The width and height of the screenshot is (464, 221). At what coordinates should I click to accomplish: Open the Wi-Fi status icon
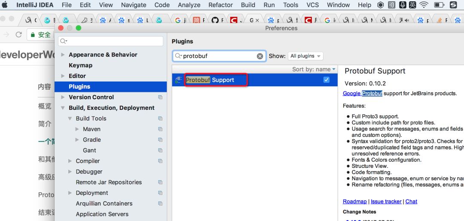point(424,5)
